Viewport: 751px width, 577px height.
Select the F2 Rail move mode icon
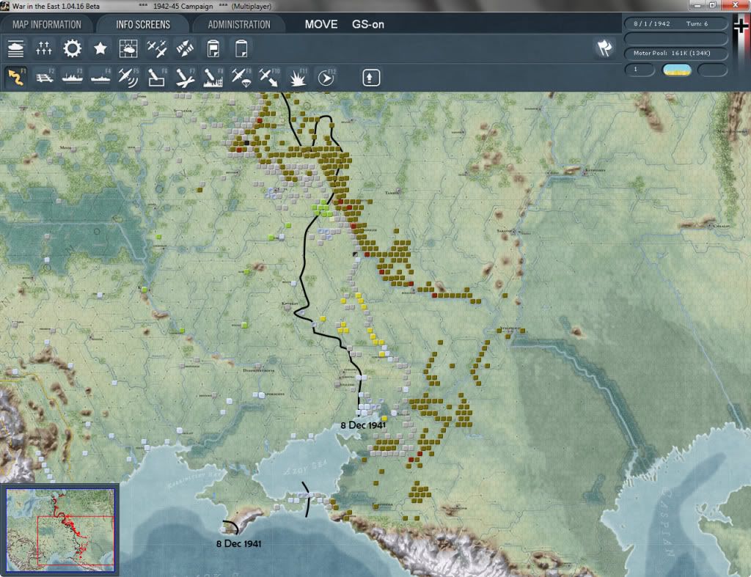[x=45, y=78]
